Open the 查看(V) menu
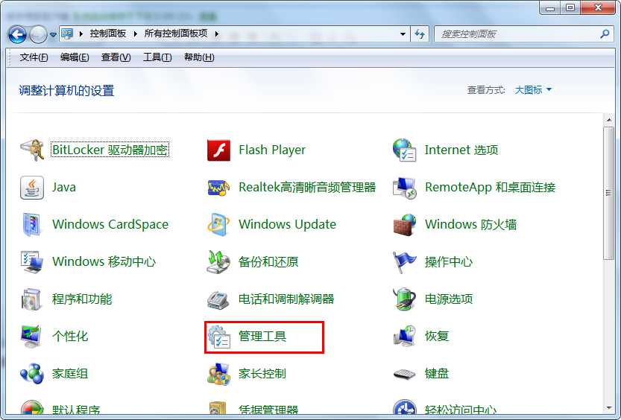The image size is (621, 420). pos(116,57)
